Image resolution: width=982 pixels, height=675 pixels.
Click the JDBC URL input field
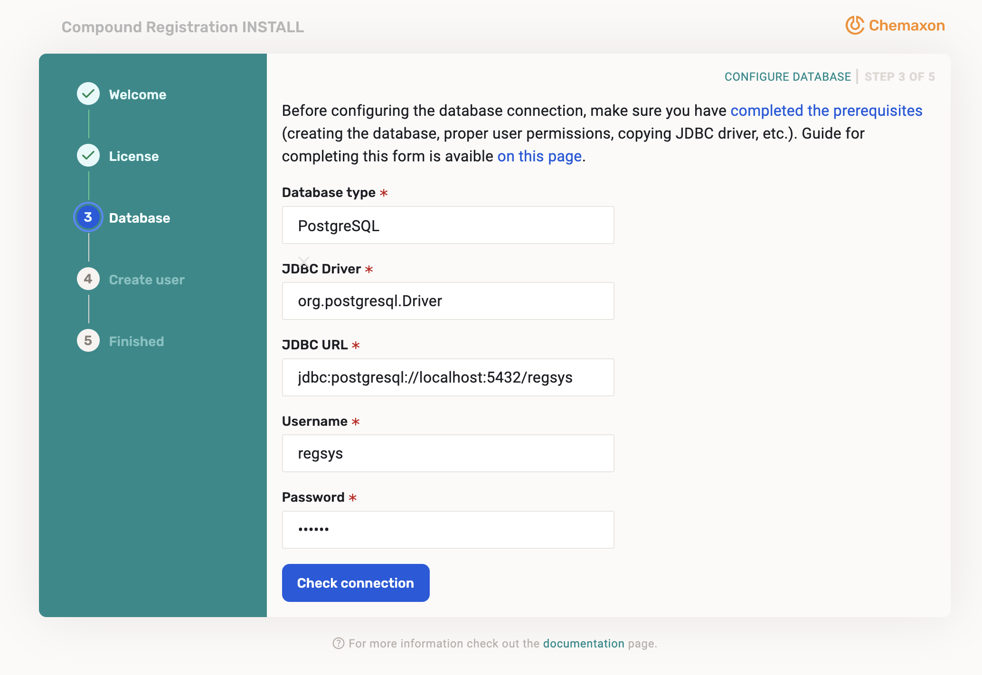[x=448, y=377]
